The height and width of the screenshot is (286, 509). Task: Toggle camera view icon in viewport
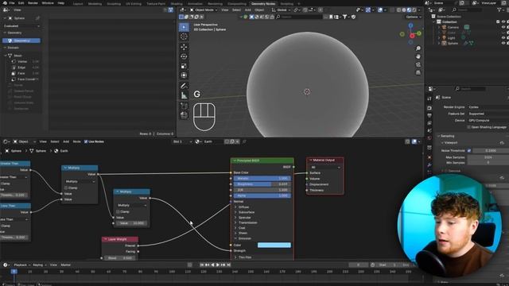pos(418,64)
